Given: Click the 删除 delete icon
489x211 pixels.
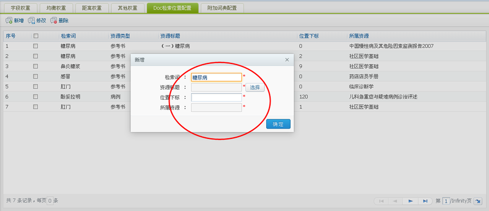Looking at the screenshot, I should (54, 21).
